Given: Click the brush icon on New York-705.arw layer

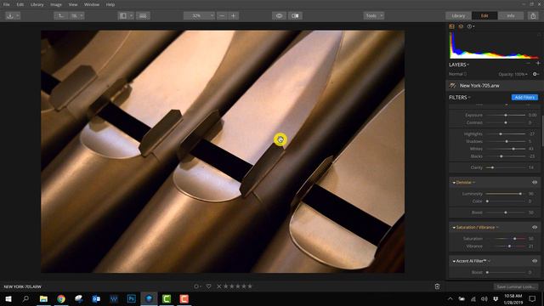Looking at the screenshot, I should click(452, 85).
